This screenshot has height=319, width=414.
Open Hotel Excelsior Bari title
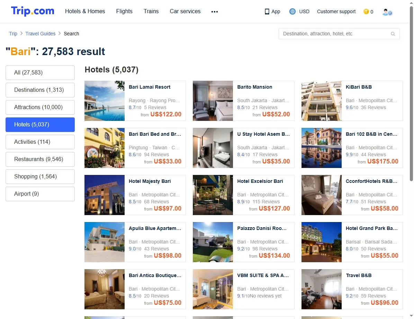(260, 181)
